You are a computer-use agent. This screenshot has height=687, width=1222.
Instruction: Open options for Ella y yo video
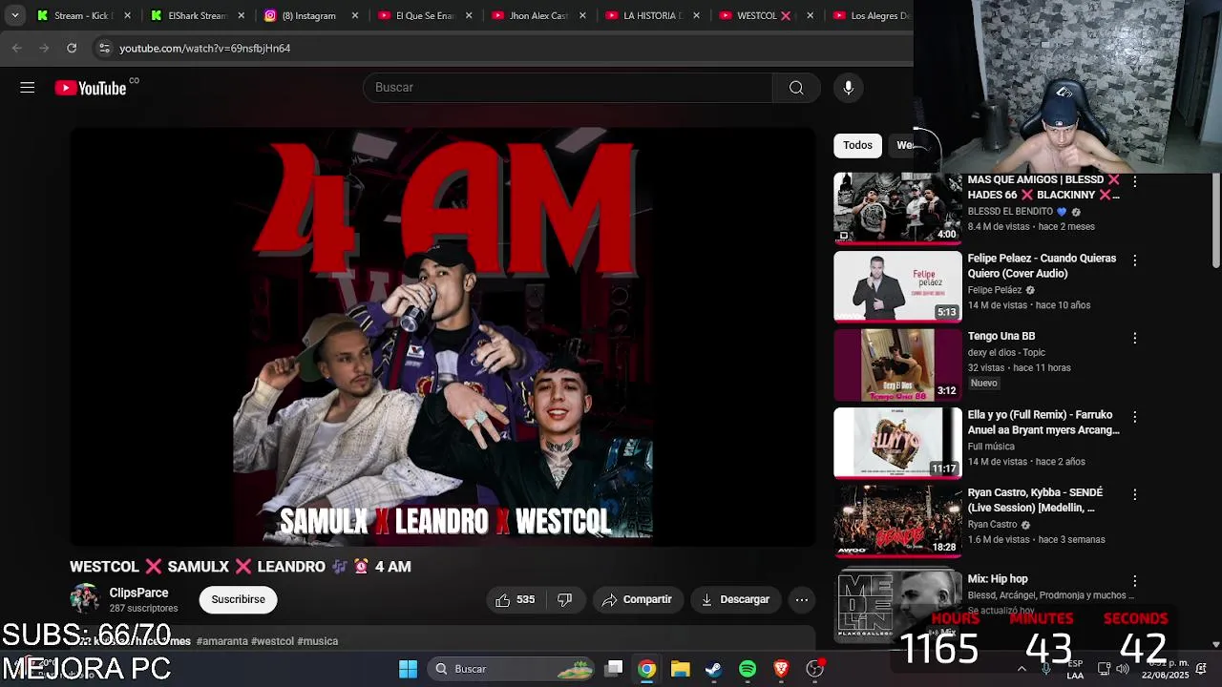coord(1134,417)
